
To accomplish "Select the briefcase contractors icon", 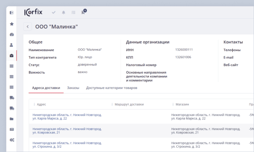I will (12, 56).
